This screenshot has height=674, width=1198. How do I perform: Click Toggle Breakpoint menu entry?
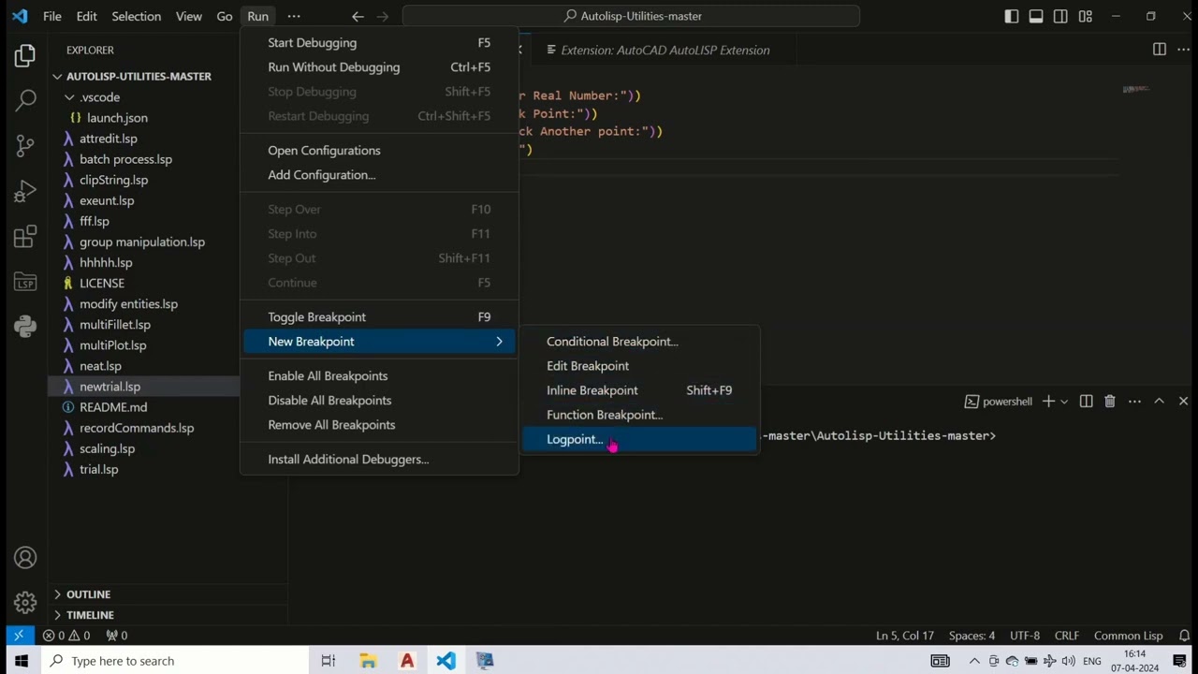pyautogui.click(x=379, y=317)
